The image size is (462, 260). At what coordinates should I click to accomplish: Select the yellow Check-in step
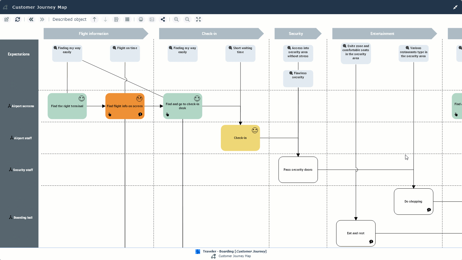point(241,138)
